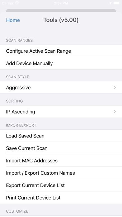Tap the Carrier label in status bar
This screenshot has height=217, width=122.
point(8,3)
